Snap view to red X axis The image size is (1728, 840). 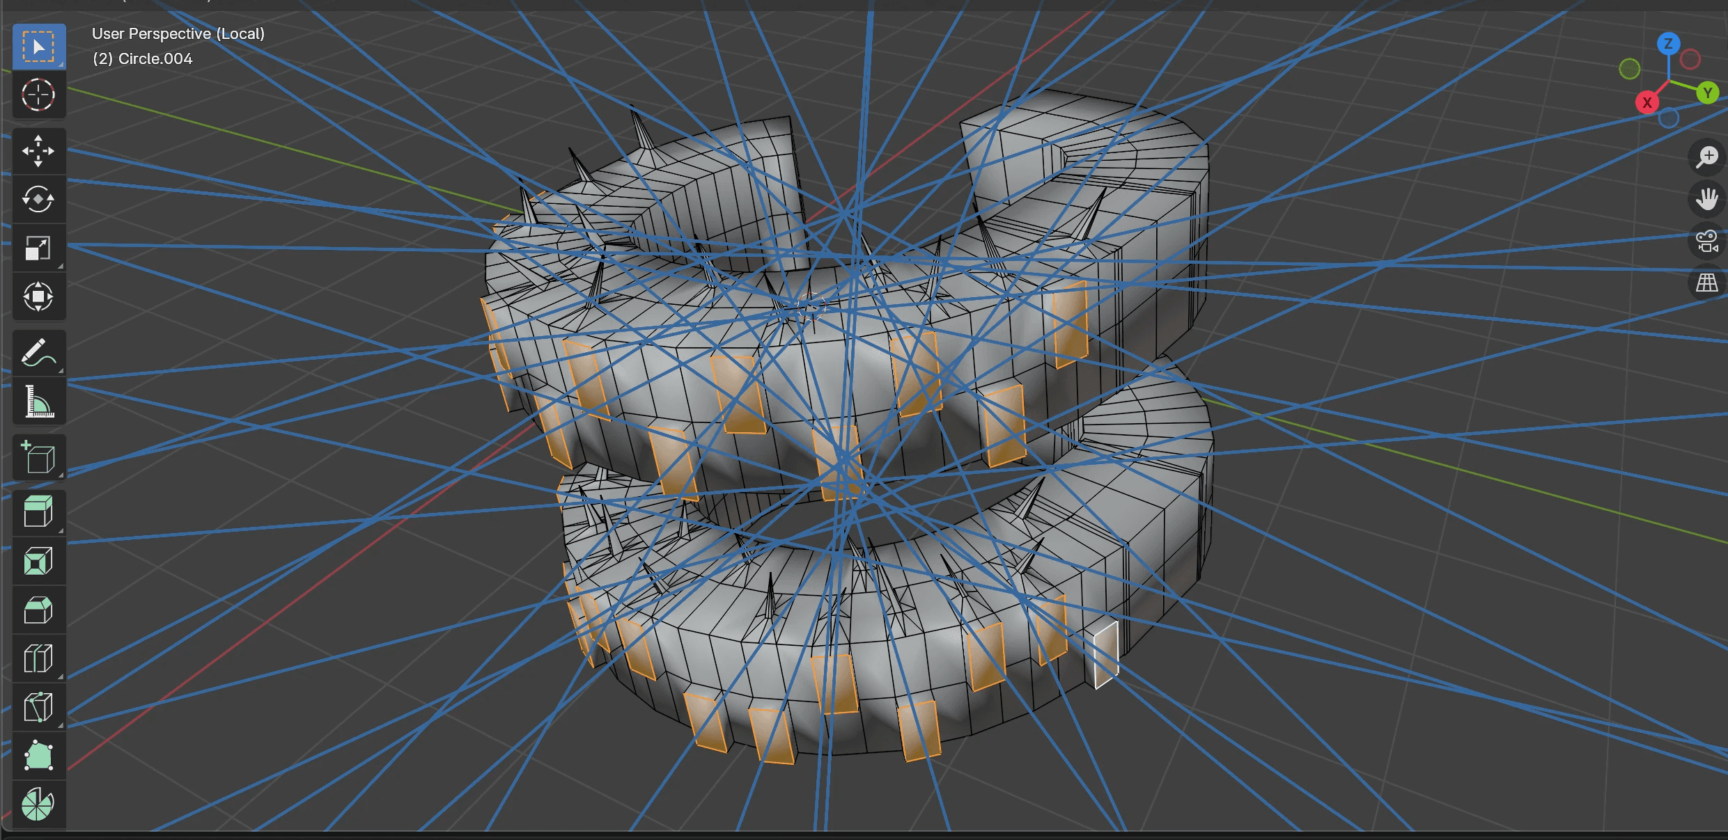1647,103
